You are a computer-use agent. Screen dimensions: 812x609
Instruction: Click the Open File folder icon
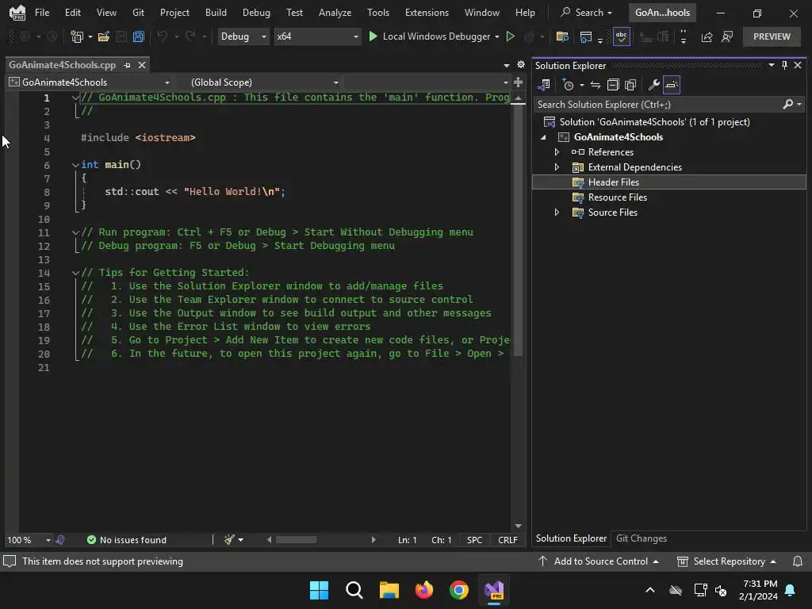(104, 36)
